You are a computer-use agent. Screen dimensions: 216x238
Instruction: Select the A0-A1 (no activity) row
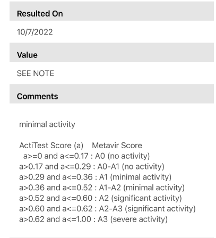click(92, 167)
